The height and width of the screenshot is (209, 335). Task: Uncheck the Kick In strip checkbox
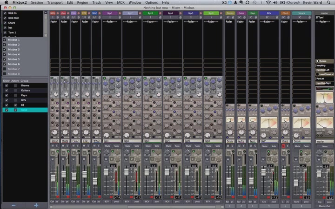pyautogui.click(x=5, y=13)
